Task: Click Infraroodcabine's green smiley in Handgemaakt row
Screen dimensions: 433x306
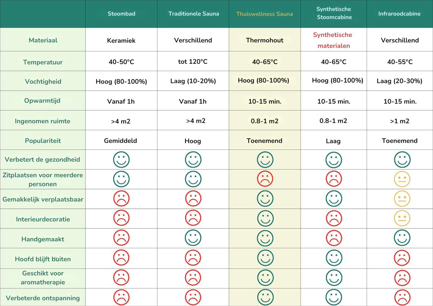Action: pos(402,238)
